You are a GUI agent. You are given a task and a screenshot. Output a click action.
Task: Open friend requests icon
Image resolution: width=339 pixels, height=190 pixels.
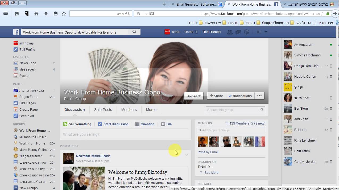coord(230,32)
